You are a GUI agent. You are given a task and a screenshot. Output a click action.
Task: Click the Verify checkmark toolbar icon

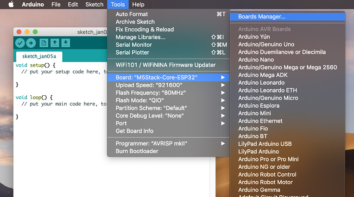20,43
